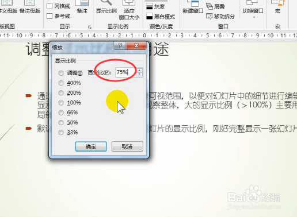Open the 宏 macros button
Image resolution: width=297 pixels, height=217 pixels.
tap(277, 7)
